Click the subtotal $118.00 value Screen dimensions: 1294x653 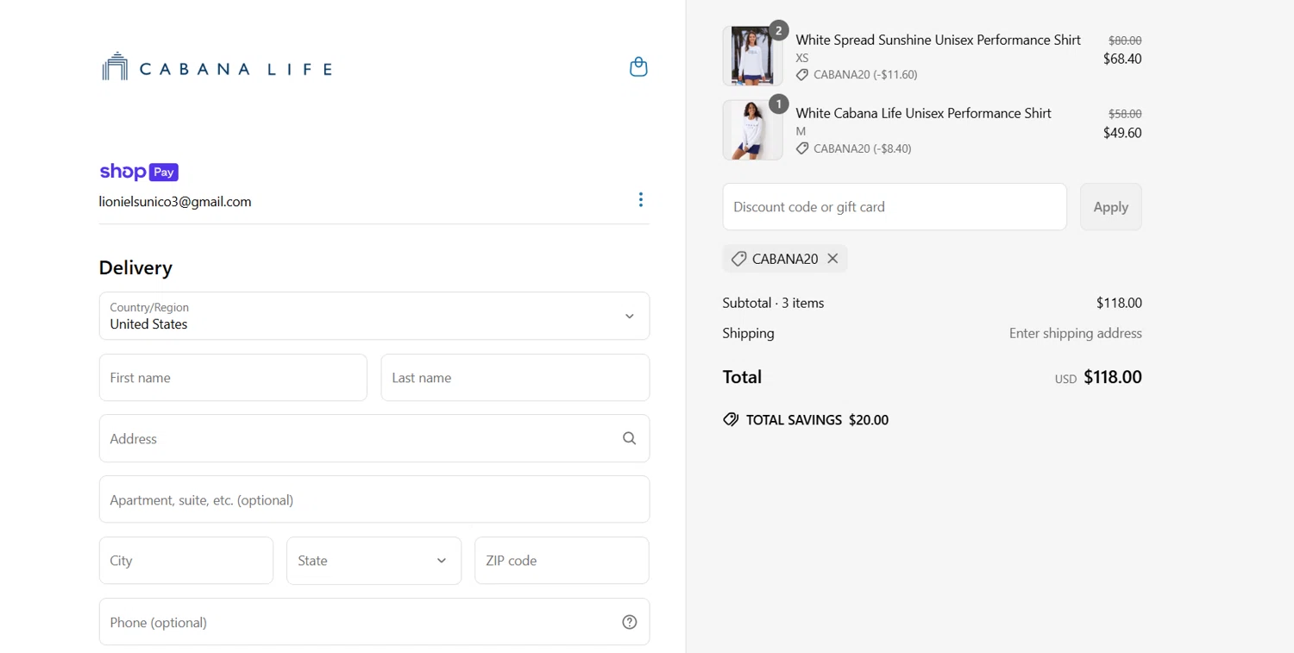coord(1119,303)
